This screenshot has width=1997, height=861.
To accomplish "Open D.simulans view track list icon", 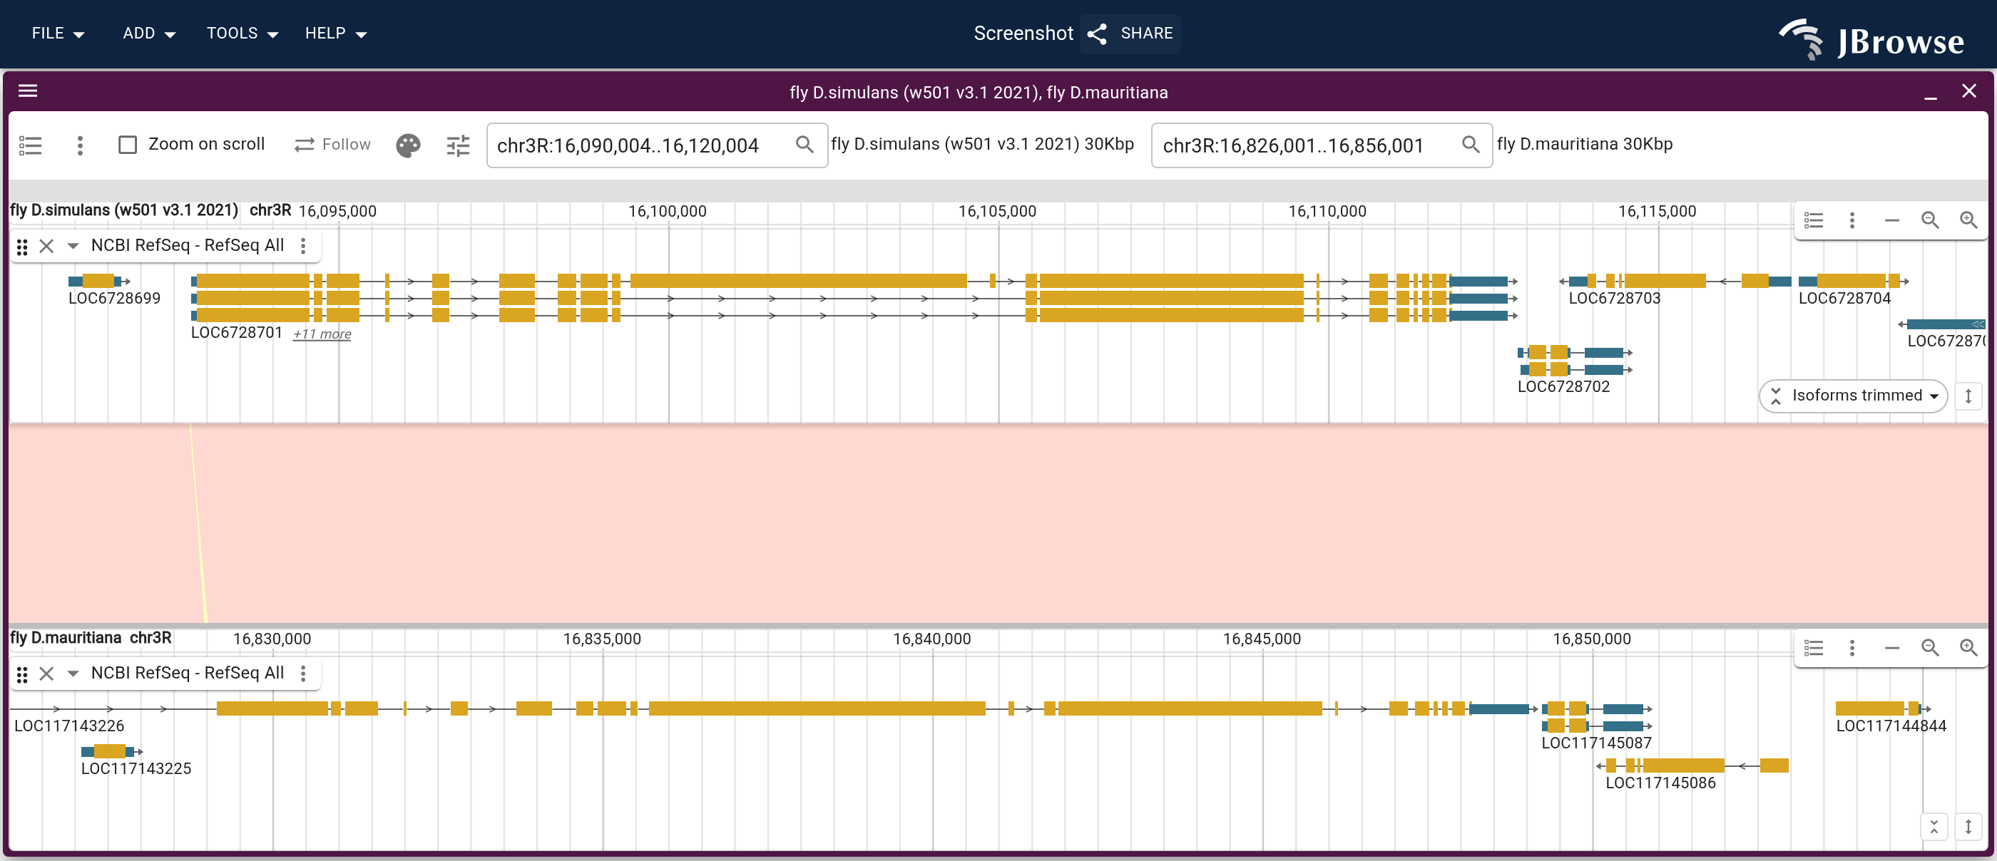I will tap(1813, 220).
